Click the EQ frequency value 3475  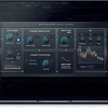pos(82,34)
